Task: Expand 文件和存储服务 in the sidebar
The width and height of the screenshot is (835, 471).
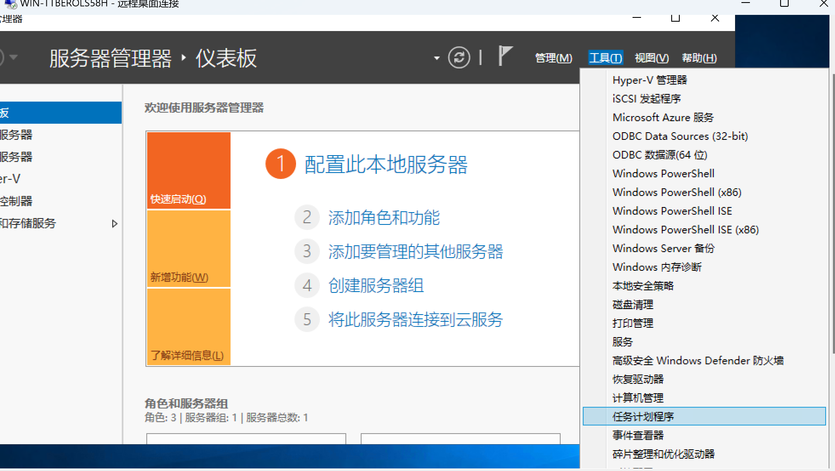Action: coord(114,223)
